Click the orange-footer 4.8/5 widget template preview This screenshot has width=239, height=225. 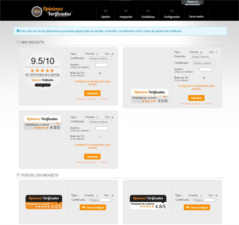pos(44,202)
